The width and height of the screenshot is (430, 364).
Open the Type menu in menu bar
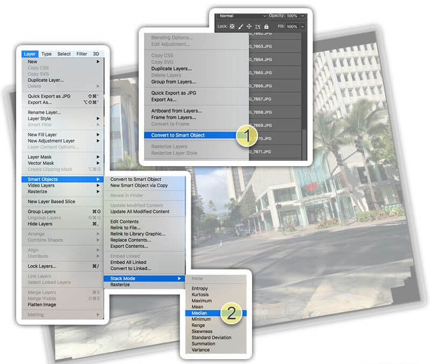click(47, 54)
